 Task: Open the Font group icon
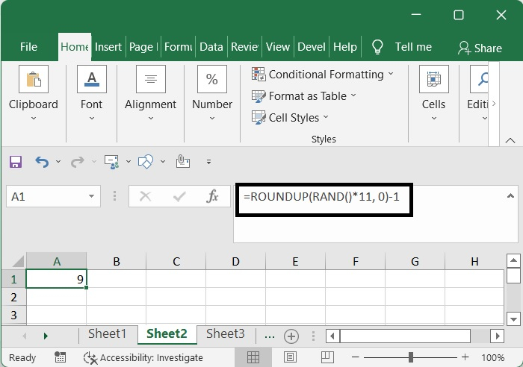92,79
